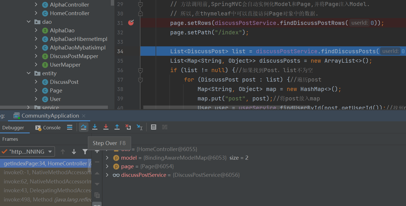Select next frame with down arrow
This screenshot has width=406, height=206.
tap(74, 152)
